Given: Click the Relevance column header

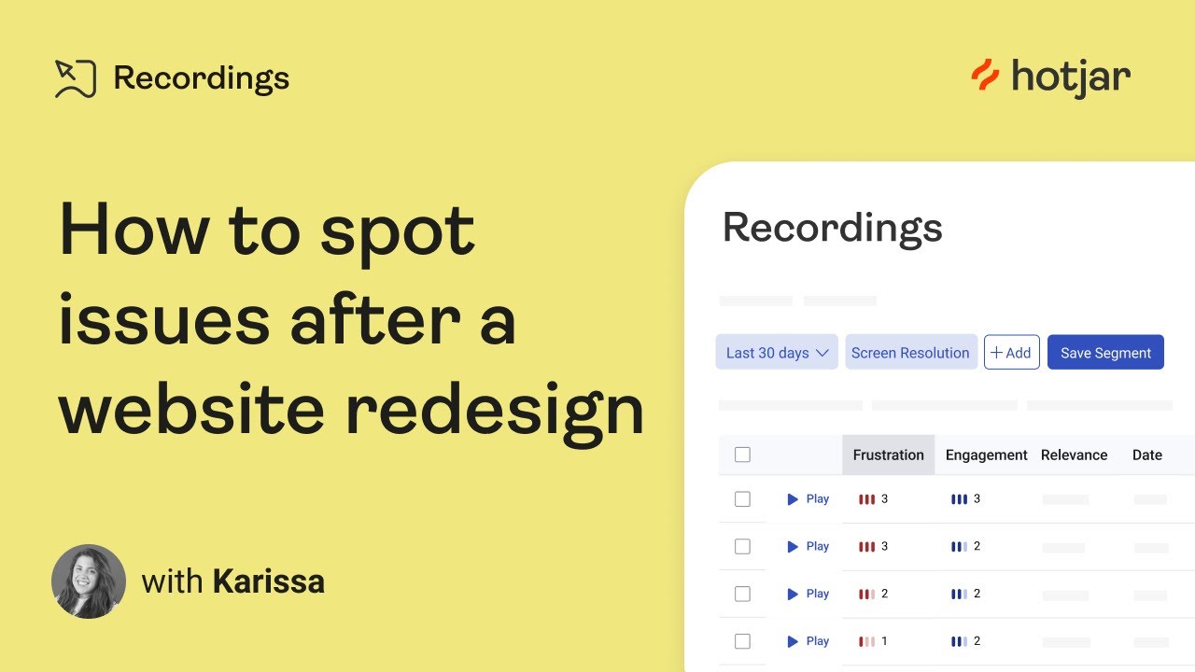Looking at the screenshot, I should pos(1074,455).
